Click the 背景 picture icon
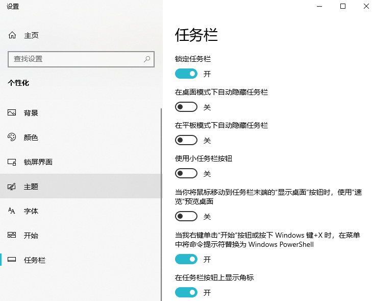The image size is (373, 301). 12,113
